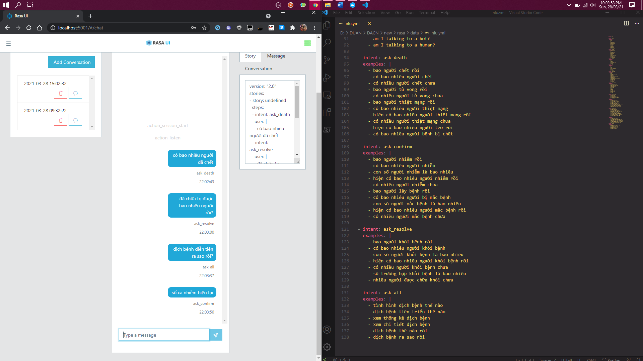Image resolution: width=643 pixels, height=361 pixels.
Task: Open the VS Code Run menu
Action: coord(410,13)
